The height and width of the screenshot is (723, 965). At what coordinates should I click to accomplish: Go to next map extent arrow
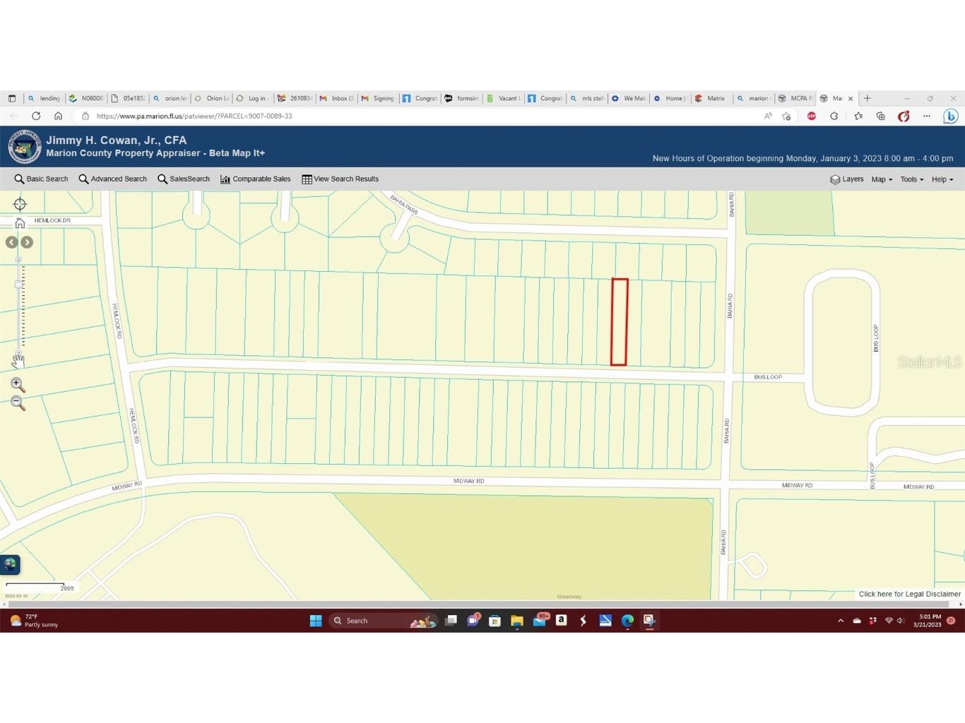click(x=27, y=242)
